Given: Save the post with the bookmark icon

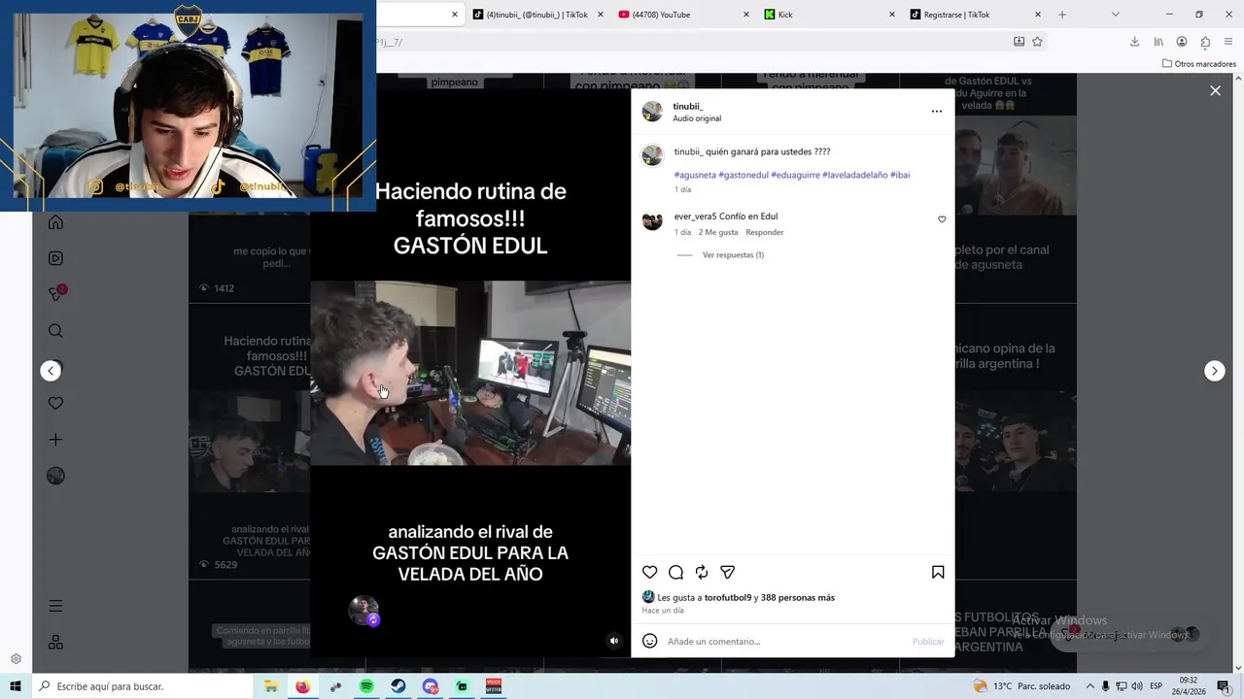Looking at the screenshot, I should pyautogui.click(x=938, y=573).
